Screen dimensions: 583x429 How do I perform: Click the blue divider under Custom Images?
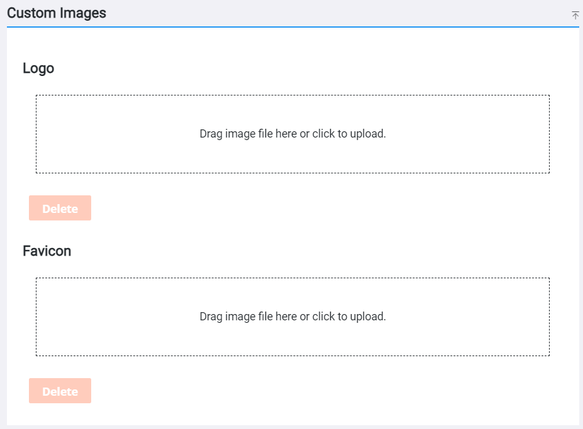[292, 27]
